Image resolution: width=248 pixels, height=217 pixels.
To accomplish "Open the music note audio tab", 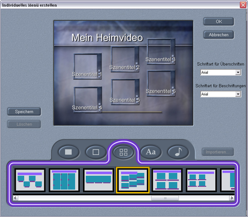I will [178, 152].
